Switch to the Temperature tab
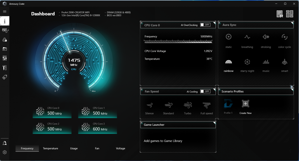This screenshot has width=299, height=161. point(50,148)
